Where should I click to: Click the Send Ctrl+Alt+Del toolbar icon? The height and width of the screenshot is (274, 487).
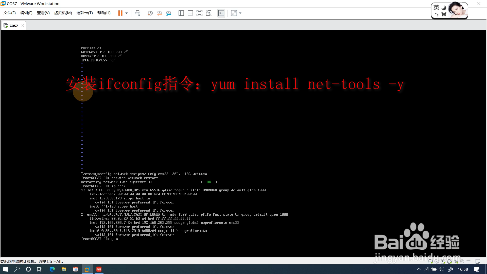[137, 13]
